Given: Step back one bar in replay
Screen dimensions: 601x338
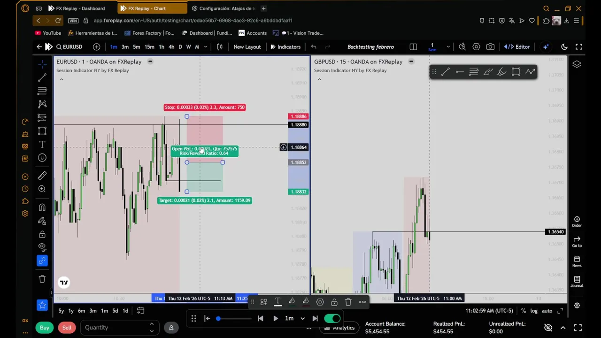Looking at the screenshot, I should (261, 319).
